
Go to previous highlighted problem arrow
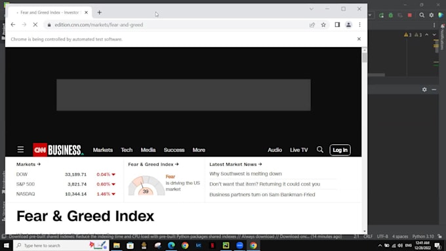427,35
